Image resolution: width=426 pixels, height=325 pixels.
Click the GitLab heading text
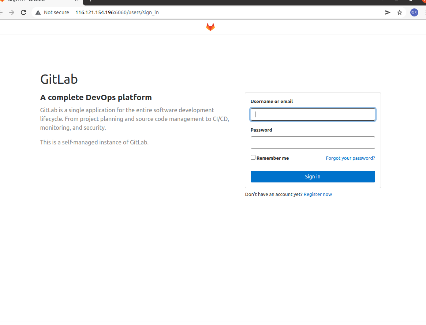[59, 79]
